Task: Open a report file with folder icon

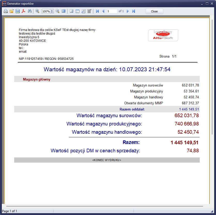Action: pos(12,11)
